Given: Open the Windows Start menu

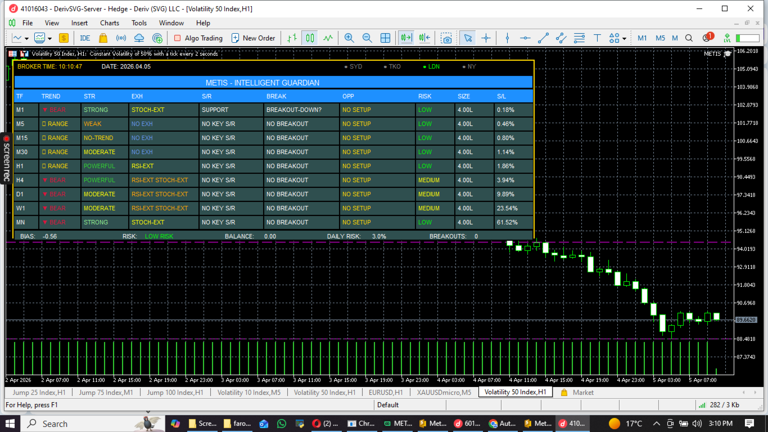Looking at the screenshot, I should tap(10, 424).
